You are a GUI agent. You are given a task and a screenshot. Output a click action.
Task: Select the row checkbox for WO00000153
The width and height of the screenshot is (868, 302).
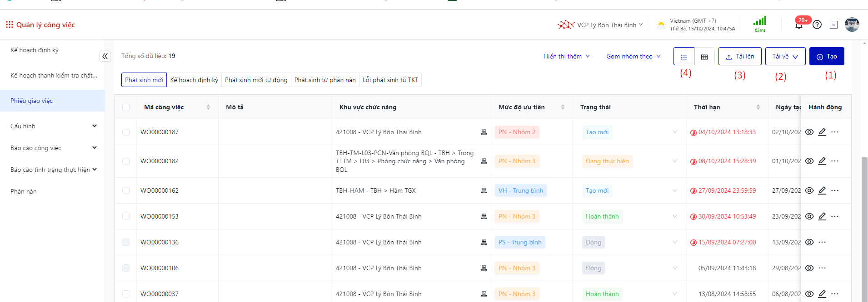click(126, 217)
